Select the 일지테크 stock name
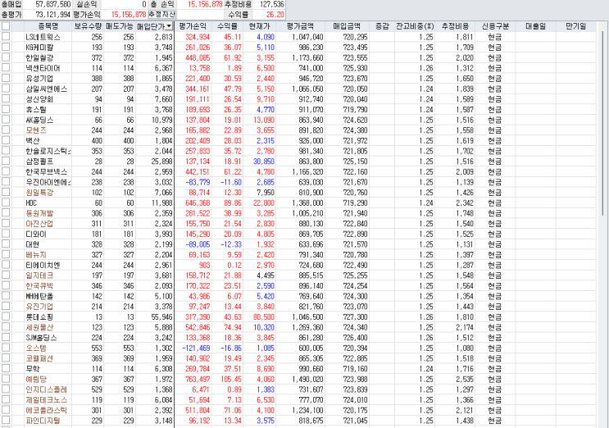The image size is (609, 428). (x=39, y=275)
